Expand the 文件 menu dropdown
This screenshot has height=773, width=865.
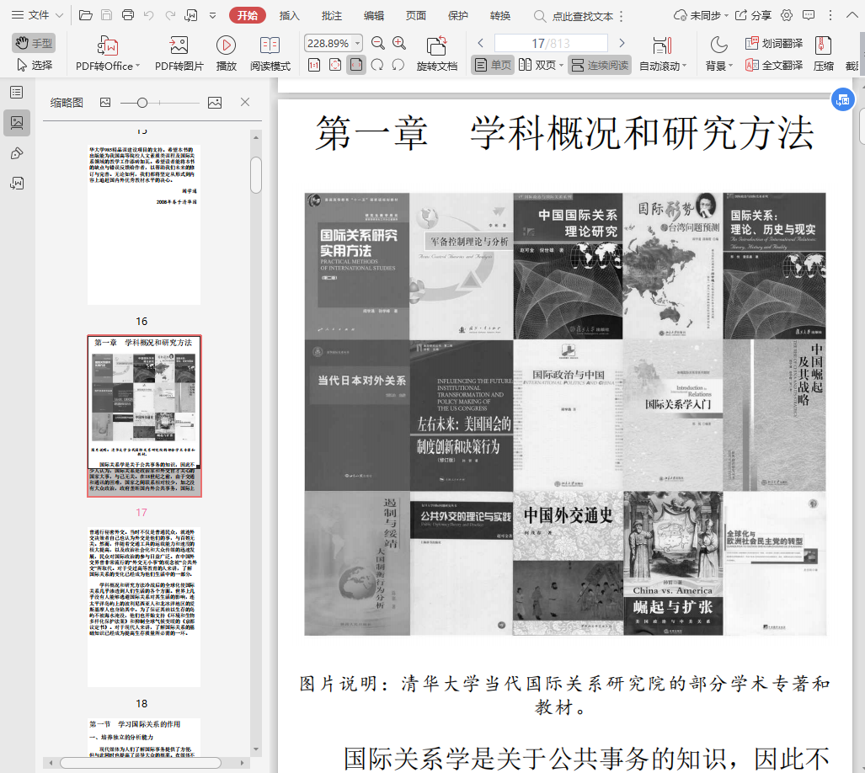click(39, 15)
